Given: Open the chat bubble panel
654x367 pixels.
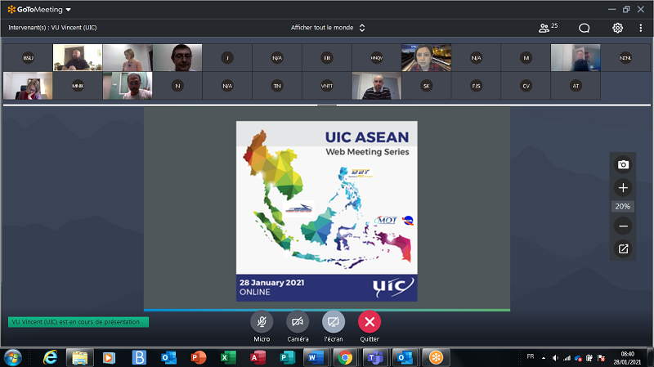Looking at the screenshot, I should (584, 28).
